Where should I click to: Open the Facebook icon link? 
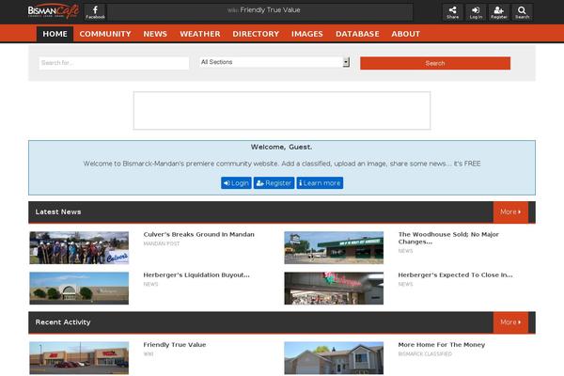click(x=95, y=12)
